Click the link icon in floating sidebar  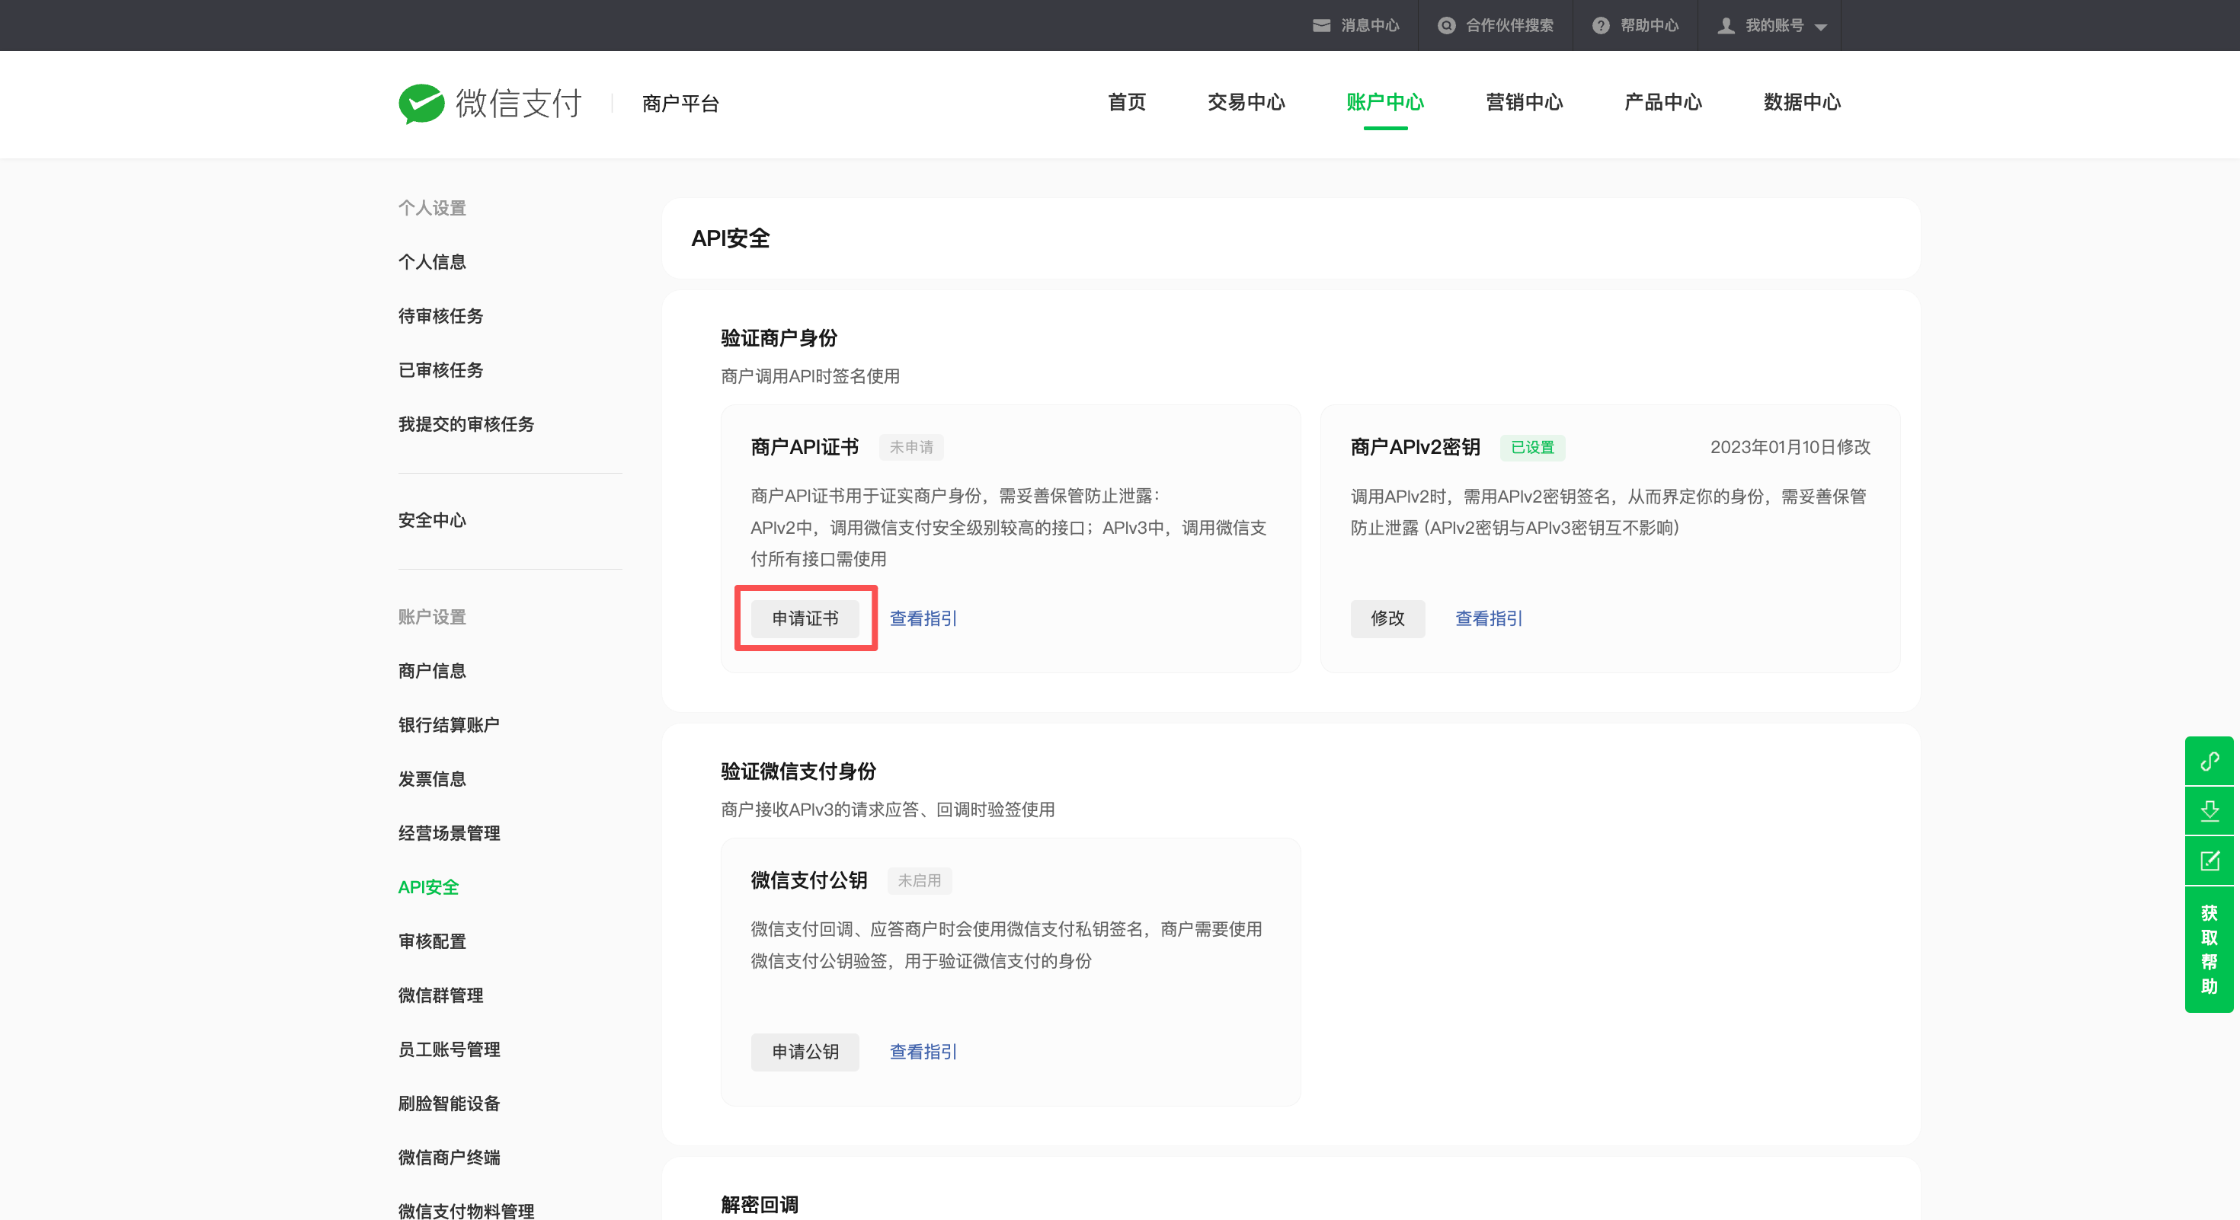2209,762
